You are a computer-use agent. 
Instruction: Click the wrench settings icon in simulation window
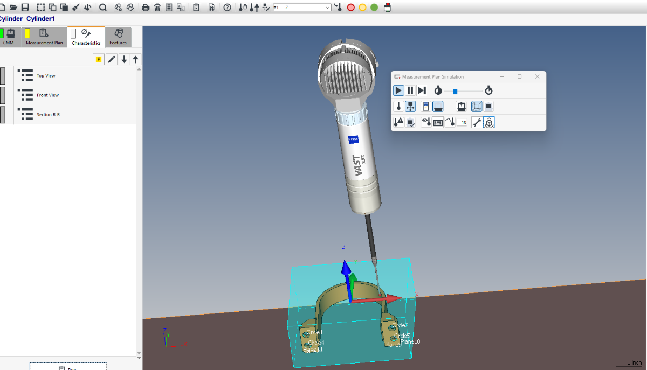click(477, 122)
